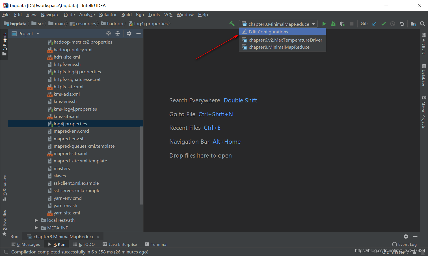Image resolution: width=428 pixels, height=256 pixels.
Task: Hide the Run panel with minus icon
Action: coord(415,236)
